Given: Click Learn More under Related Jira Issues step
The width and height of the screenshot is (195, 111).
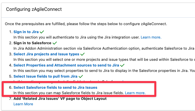Looking at the screenshot, I should coord(23,104).
